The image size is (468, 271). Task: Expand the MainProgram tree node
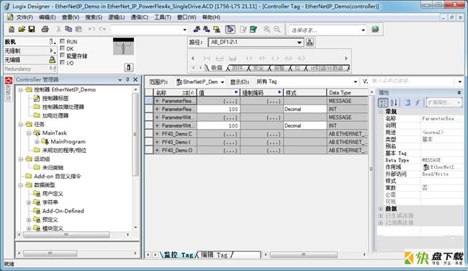coord(37,141)
